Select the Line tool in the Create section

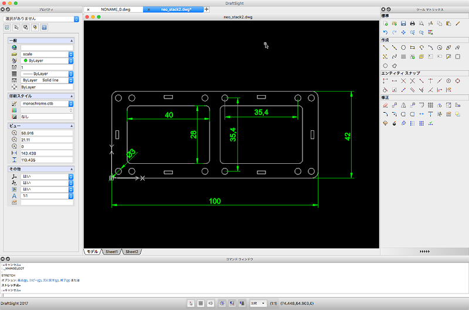[385, 48]
